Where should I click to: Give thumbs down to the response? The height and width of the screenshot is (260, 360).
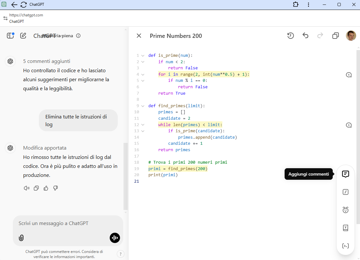(x=56, y=188)
